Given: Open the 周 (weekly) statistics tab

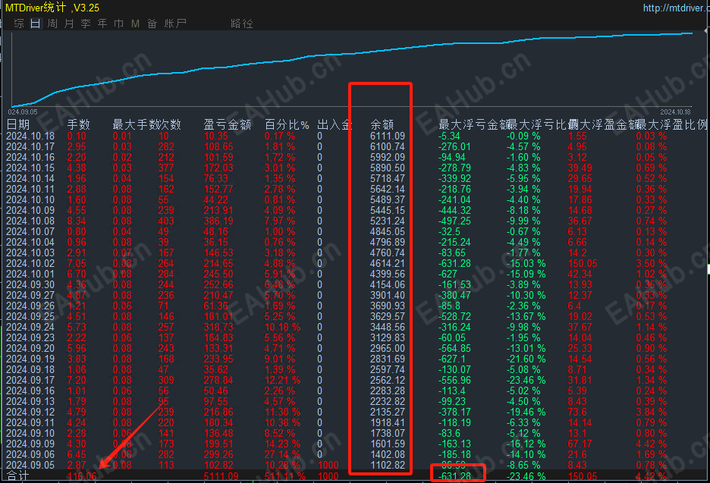Looking at the screenshot, I should tap(52, 24).
